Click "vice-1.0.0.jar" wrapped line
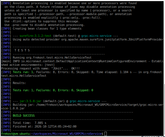Screen dimensions: 165x137 click(13, 109)
